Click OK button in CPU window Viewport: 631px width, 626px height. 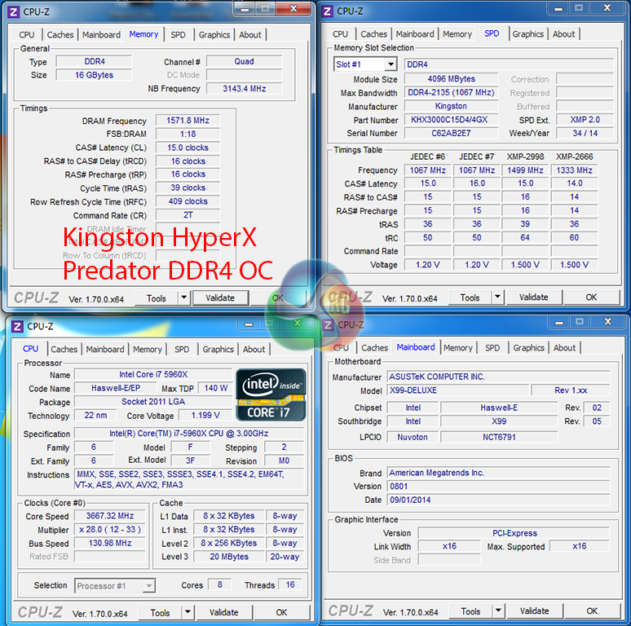point(281,613)
